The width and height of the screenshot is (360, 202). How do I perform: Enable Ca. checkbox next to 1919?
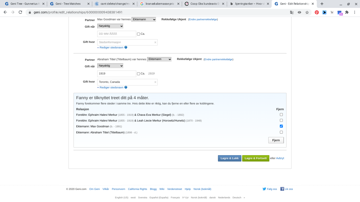click(138, 74)
